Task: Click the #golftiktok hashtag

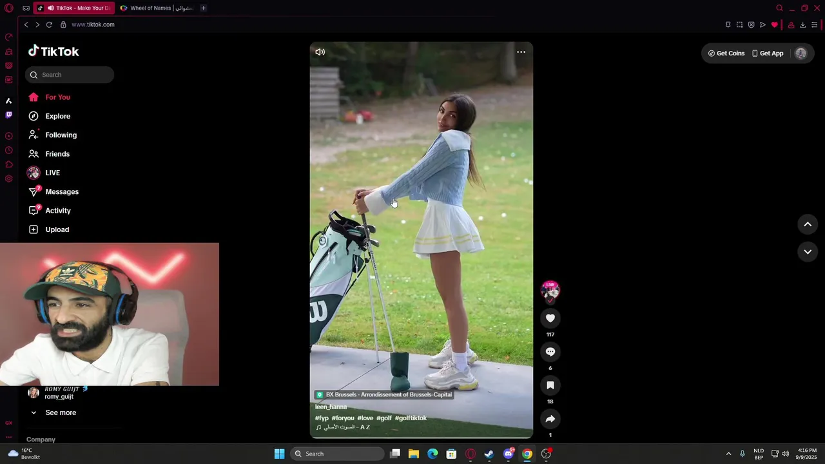Action: 411,418
